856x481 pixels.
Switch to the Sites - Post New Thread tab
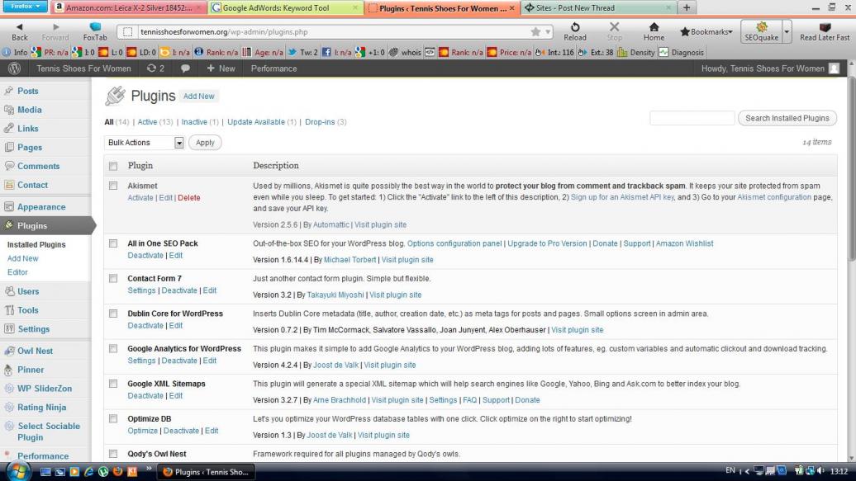[x=598, y=8]
